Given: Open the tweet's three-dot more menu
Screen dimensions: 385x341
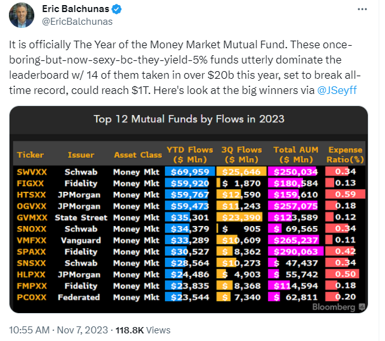Looking at the screenshot, I should 362,10.
